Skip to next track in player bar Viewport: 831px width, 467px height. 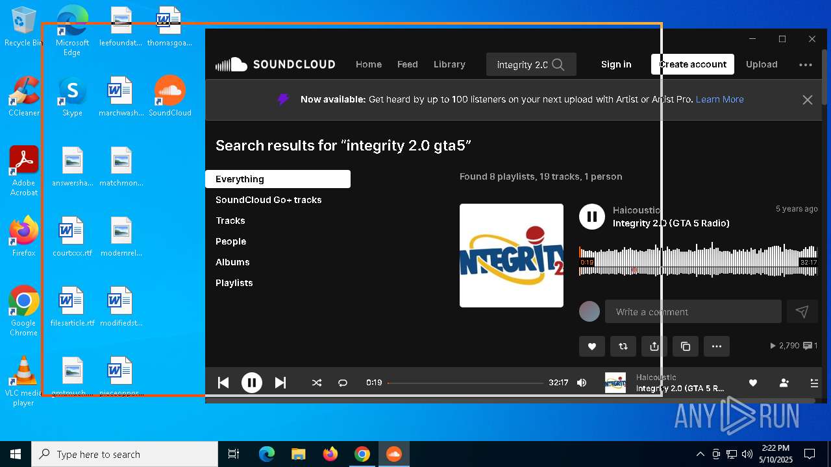click(x=280, y=383)
